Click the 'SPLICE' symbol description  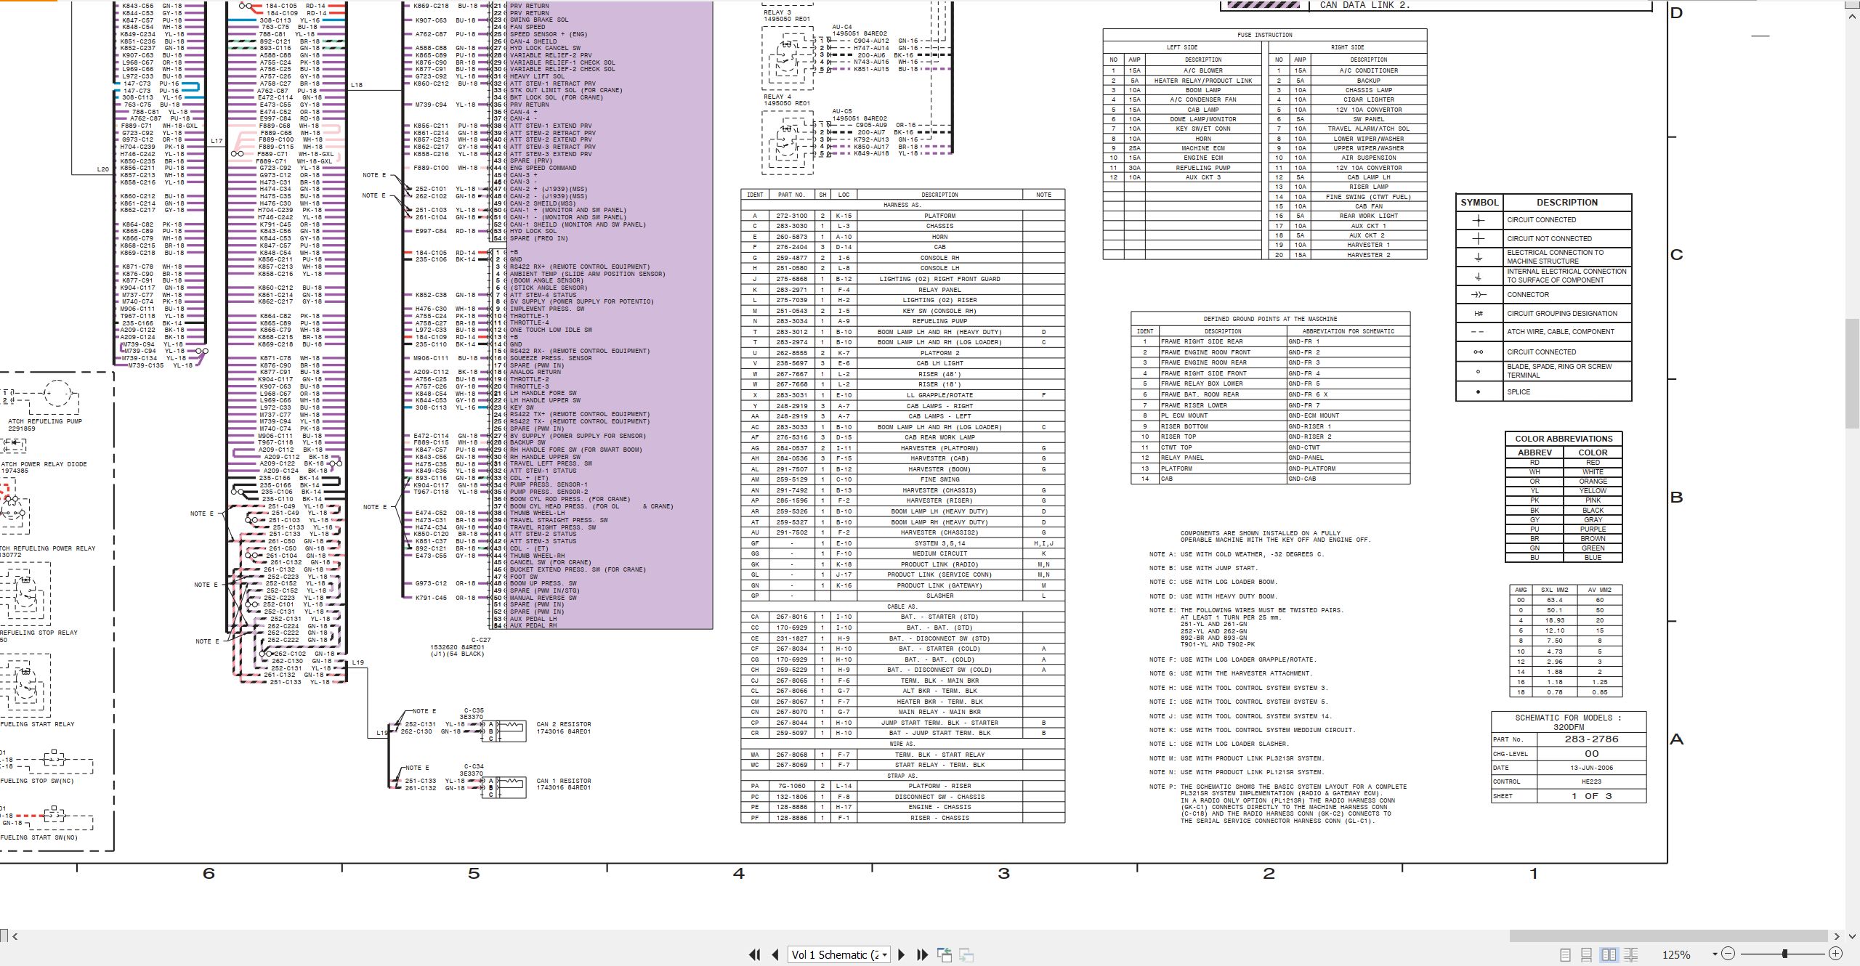(x=1519, y=392)
